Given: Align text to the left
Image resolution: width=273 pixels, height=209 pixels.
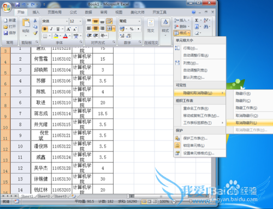Looking at the screenshot, I should 89,28.
